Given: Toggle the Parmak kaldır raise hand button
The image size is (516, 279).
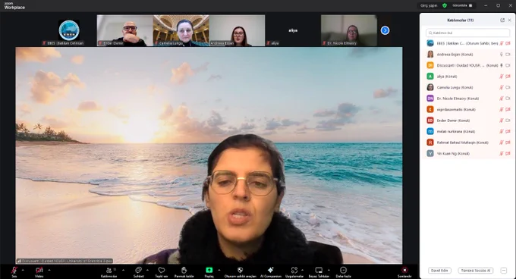Looking at the screenshot, I should (184, 271).
